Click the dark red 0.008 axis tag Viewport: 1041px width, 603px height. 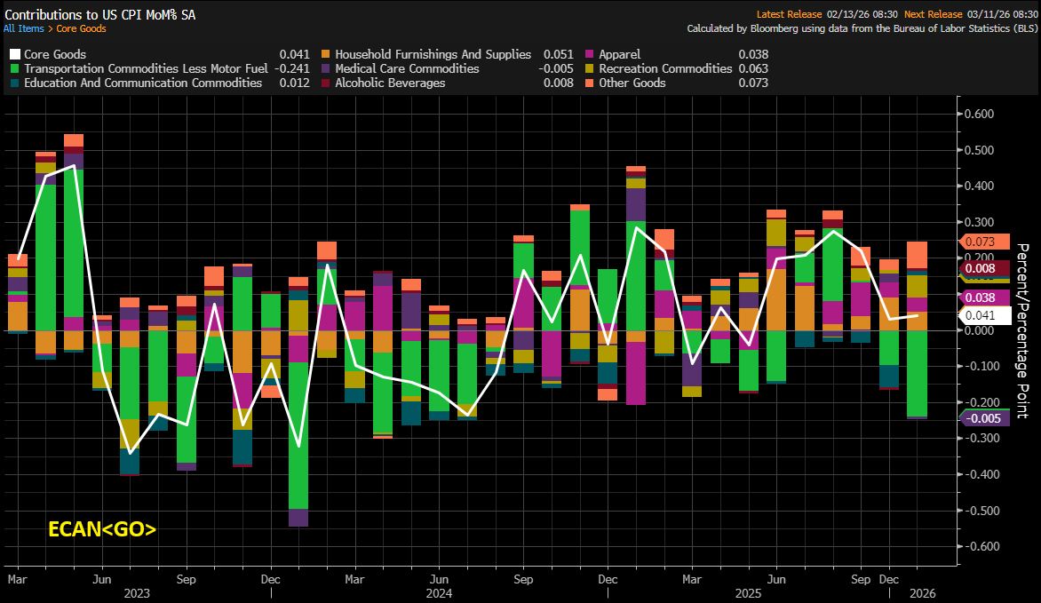[985, 268]
